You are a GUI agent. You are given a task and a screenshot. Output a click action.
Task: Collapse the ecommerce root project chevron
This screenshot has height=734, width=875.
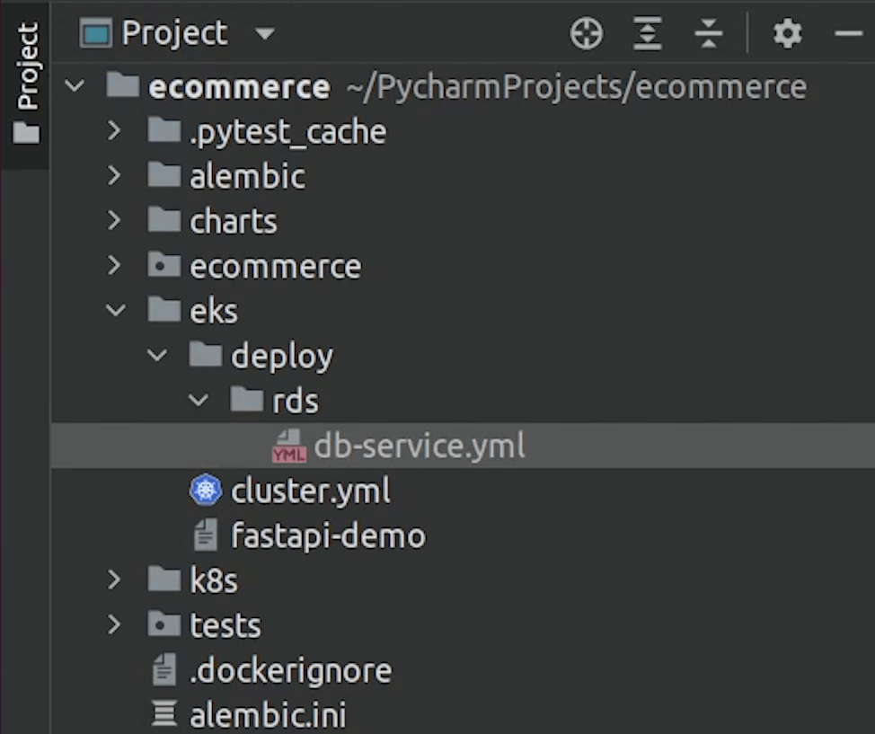[75, 87]
